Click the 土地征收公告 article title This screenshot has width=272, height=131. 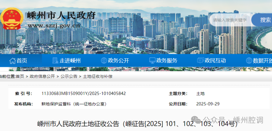[138, 124]
